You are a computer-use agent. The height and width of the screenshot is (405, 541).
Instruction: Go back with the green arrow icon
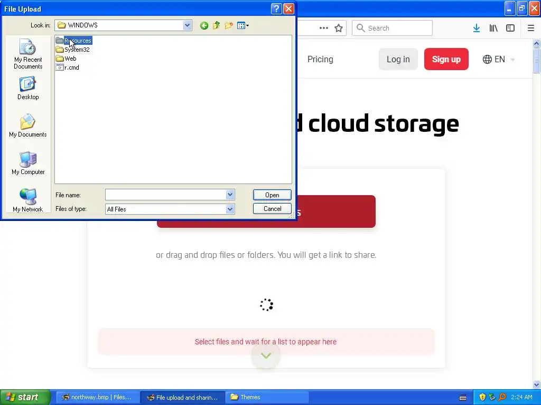[x=204, y=25]
